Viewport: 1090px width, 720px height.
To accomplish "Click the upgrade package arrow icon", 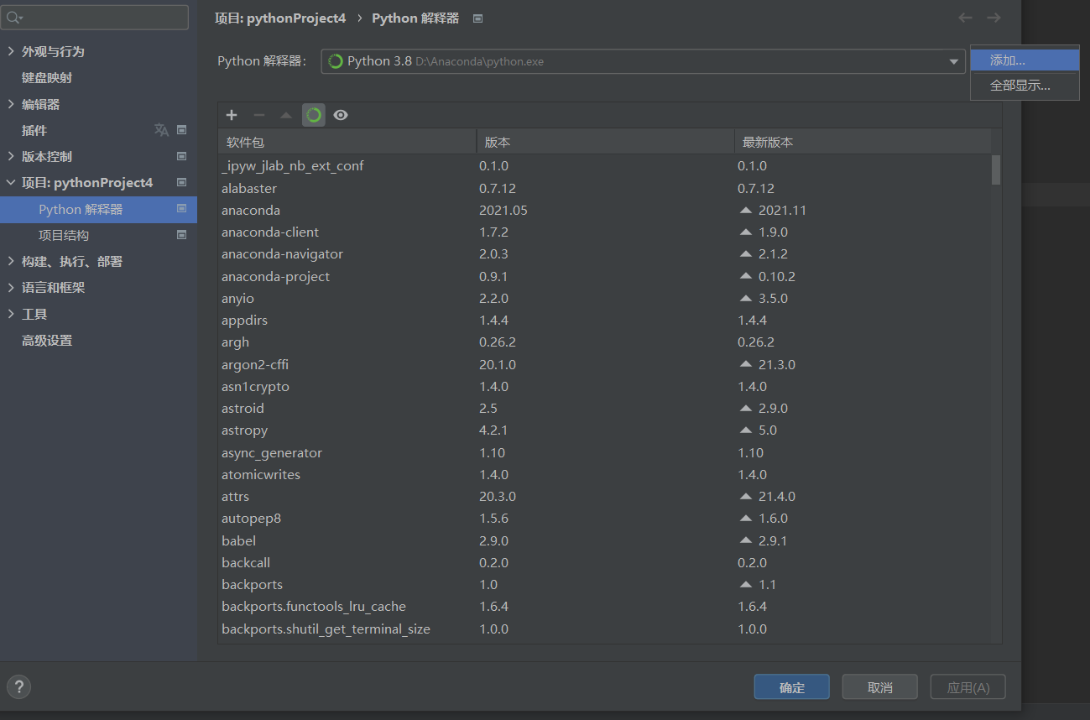I will (x=286, y=115).
